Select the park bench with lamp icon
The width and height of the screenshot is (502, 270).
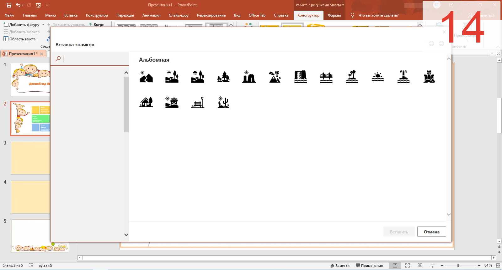tap(197, 102)
